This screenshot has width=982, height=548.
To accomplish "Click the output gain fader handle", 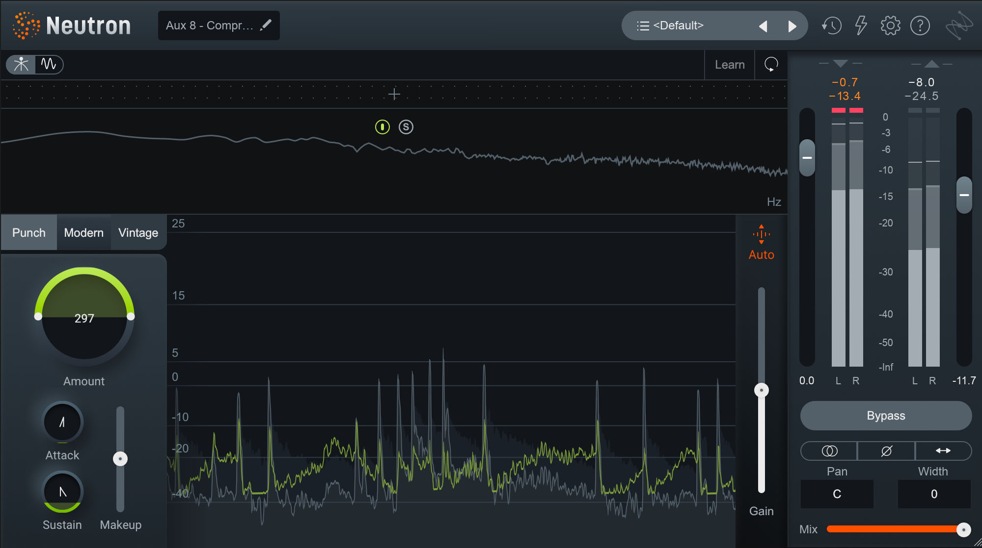I will click(x=964, y=195).
